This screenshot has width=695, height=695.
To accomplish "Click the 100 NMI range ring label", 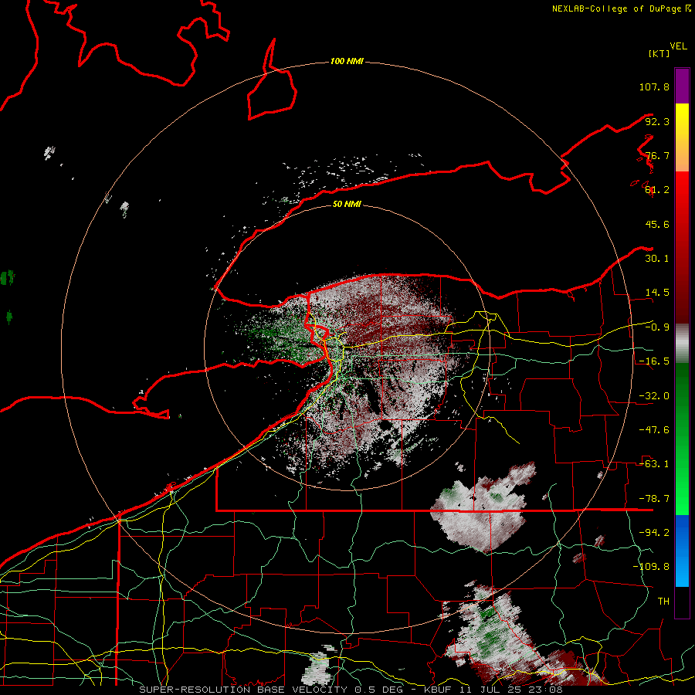I will tap(347, 61).
